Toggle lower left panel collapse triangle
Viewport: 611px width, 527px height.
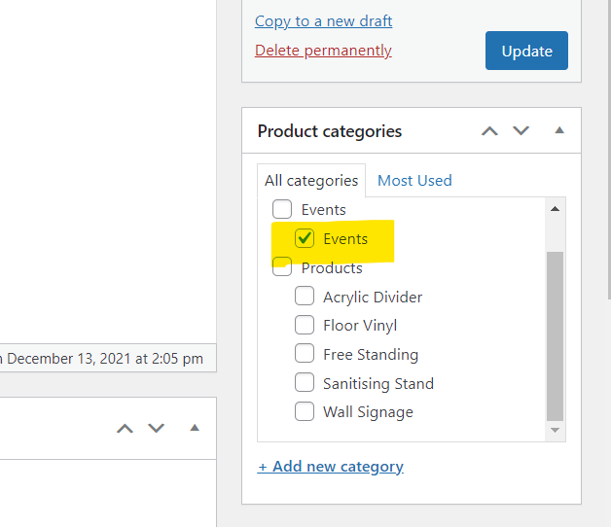click(x=194, y=427)
